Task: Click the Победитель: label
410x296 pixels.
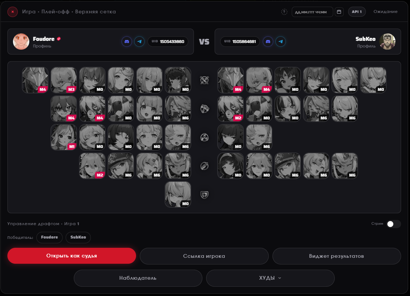Action: (x=20, y=238)
